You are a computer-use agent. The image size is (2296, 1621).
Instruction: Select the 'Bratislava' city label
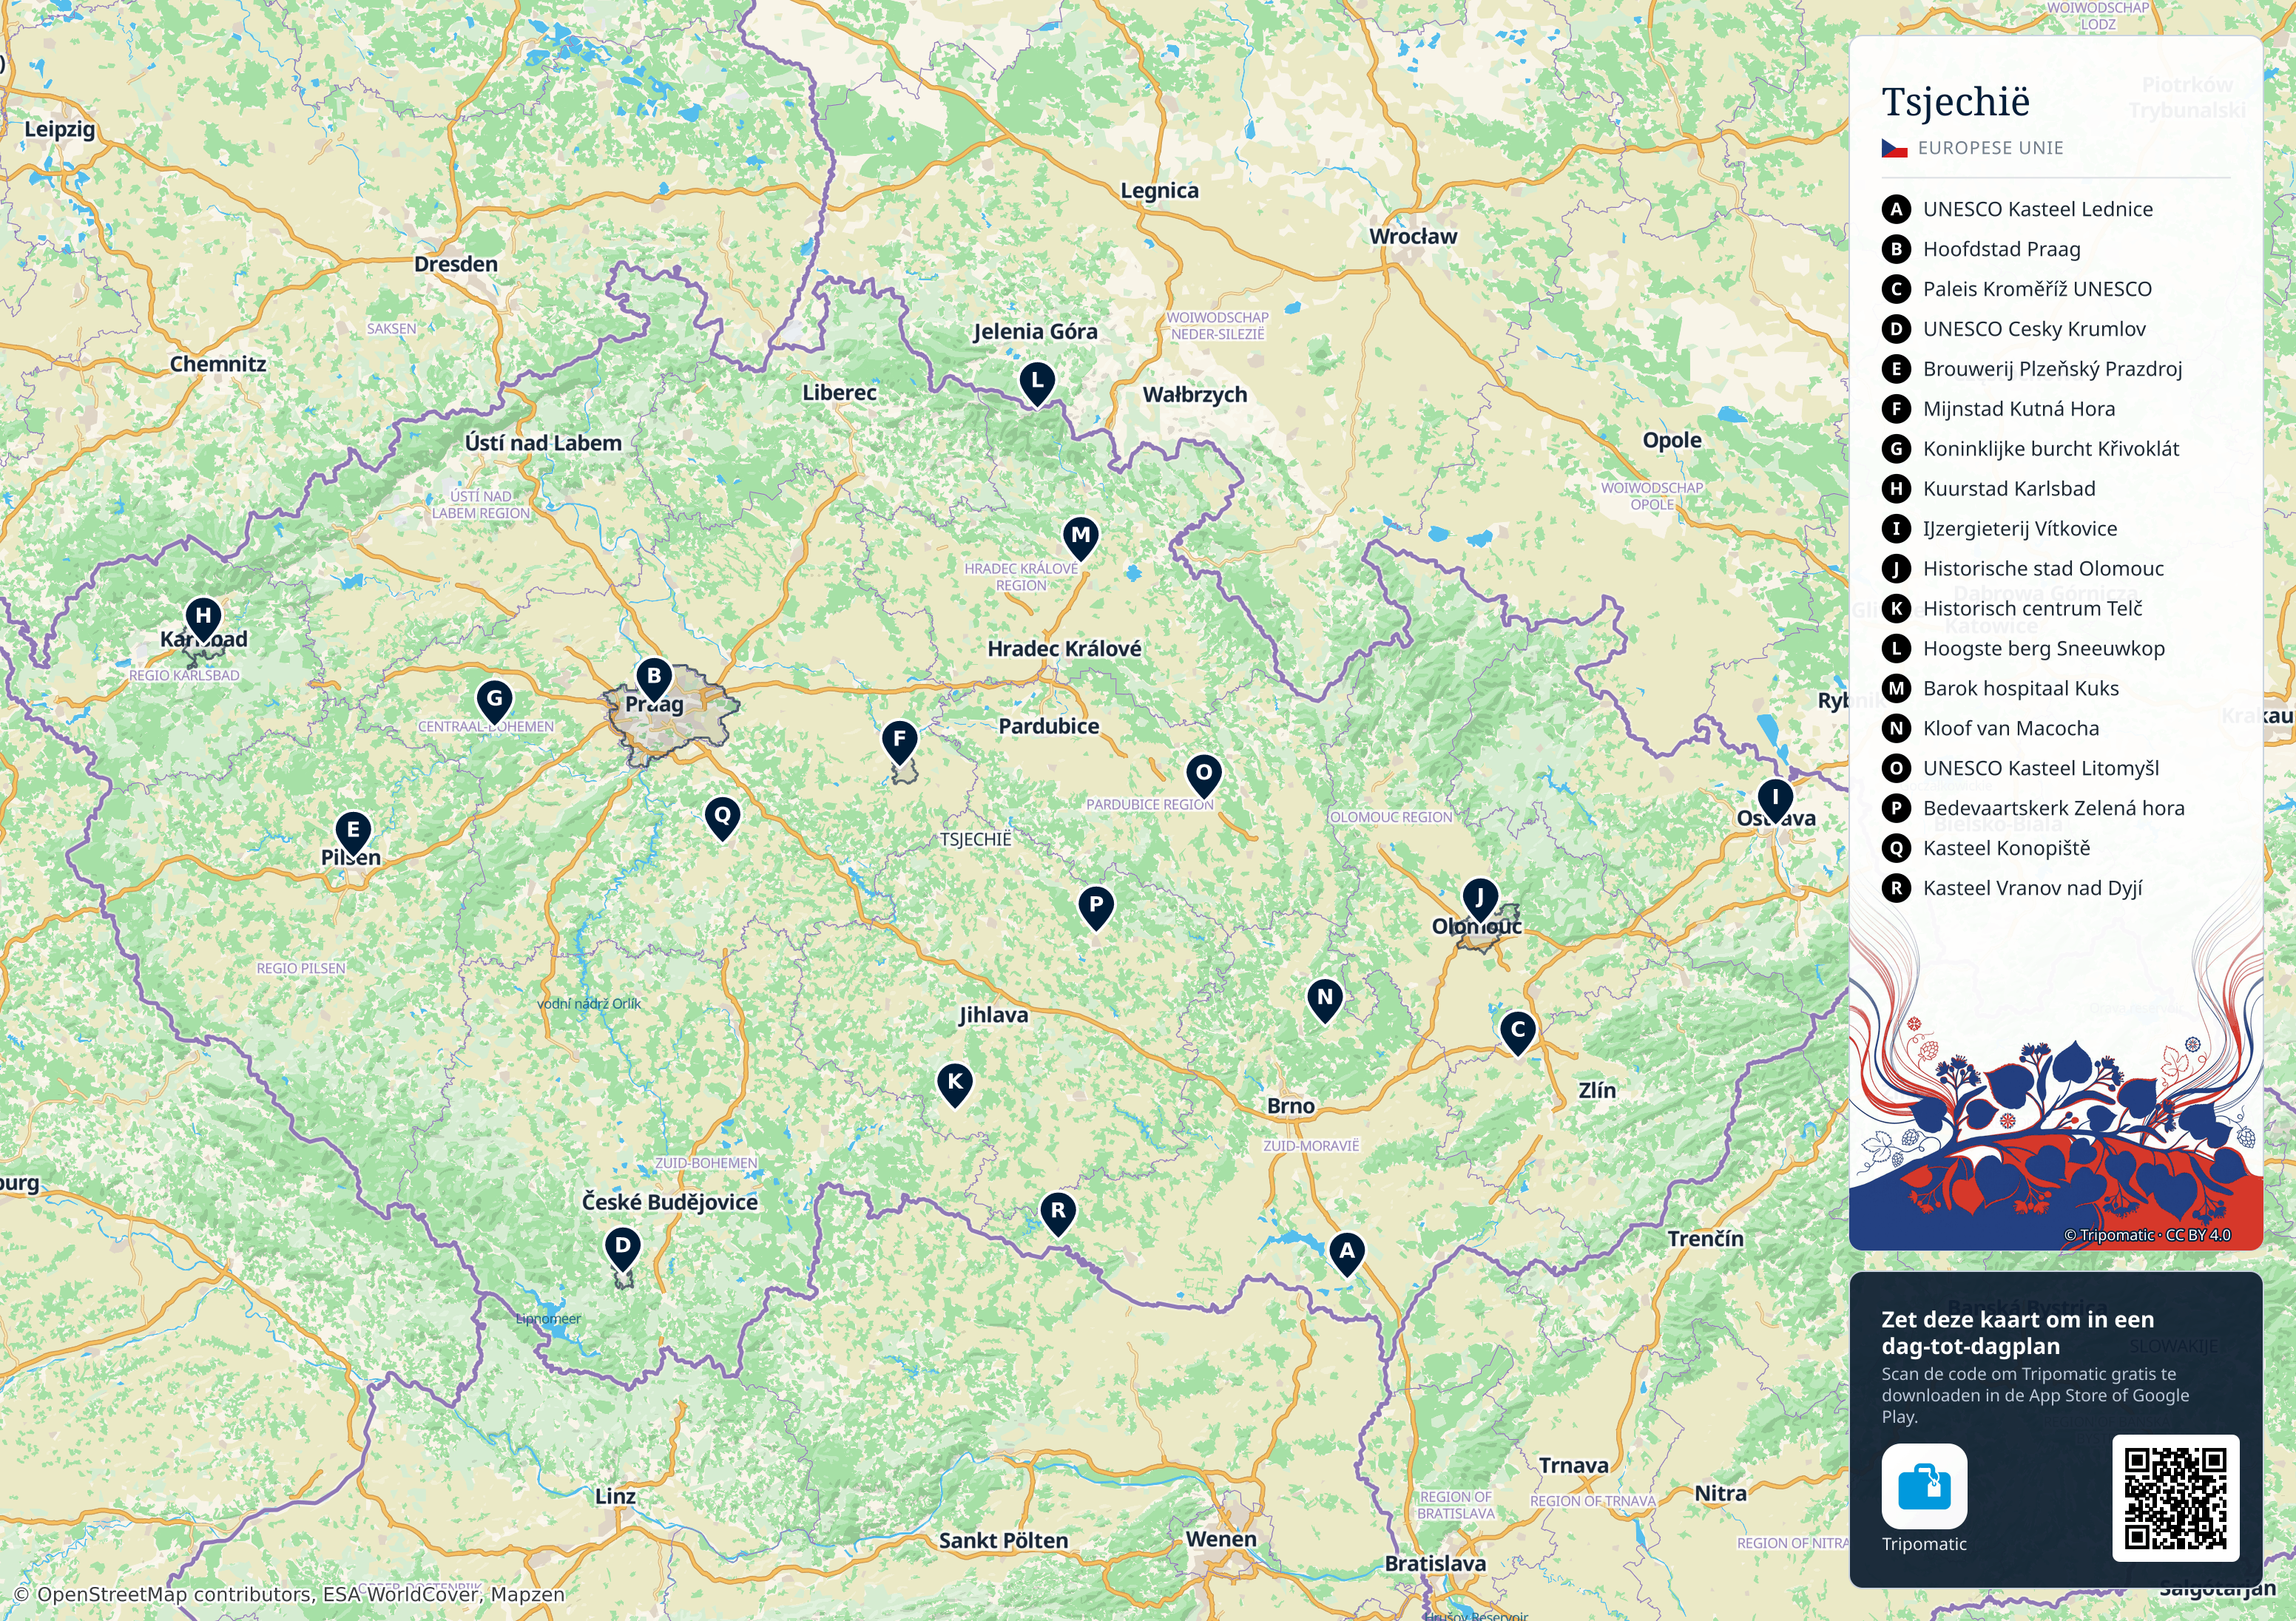pyautogui.click(x=1435, y=1563)
